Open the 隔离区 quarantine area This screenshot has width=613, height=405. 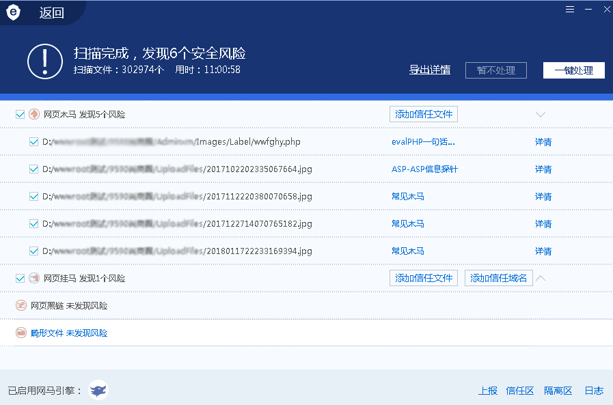pyautogui.click(x=558, y=391)
